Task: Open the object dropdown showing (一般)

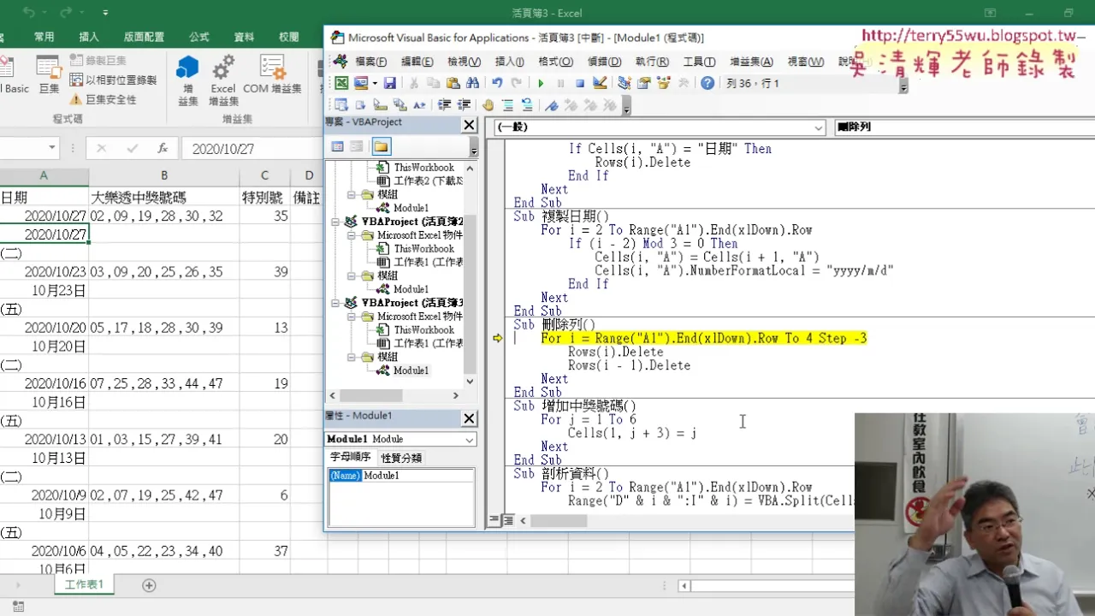Action: point(820,127)
